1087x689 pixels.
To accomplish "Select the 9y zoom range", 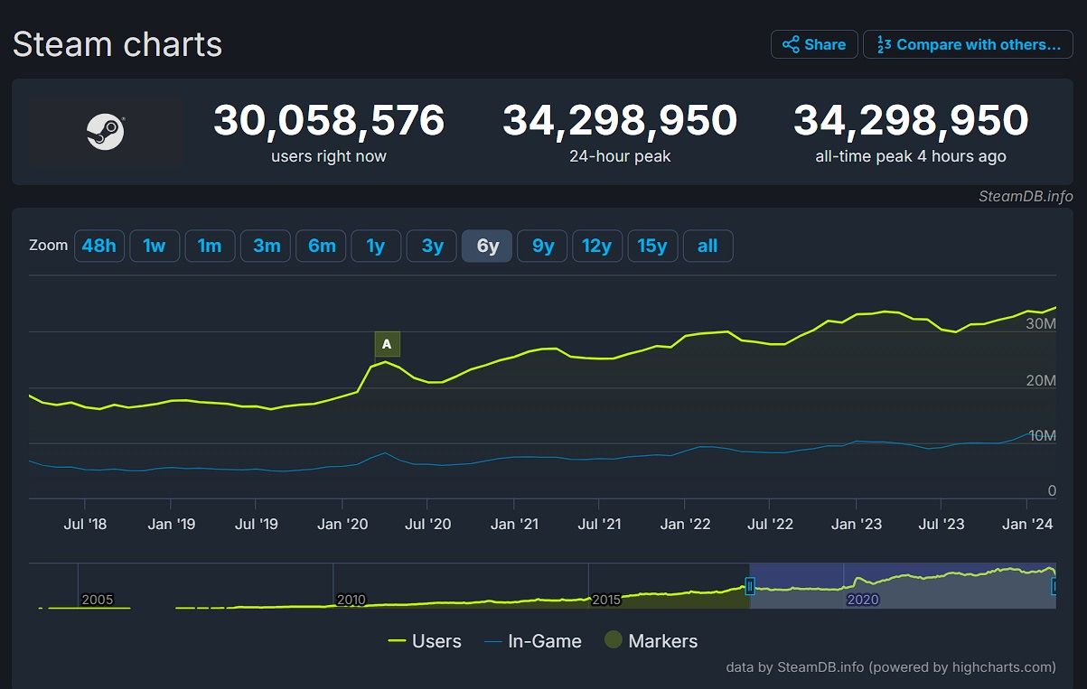I will 542,246.
